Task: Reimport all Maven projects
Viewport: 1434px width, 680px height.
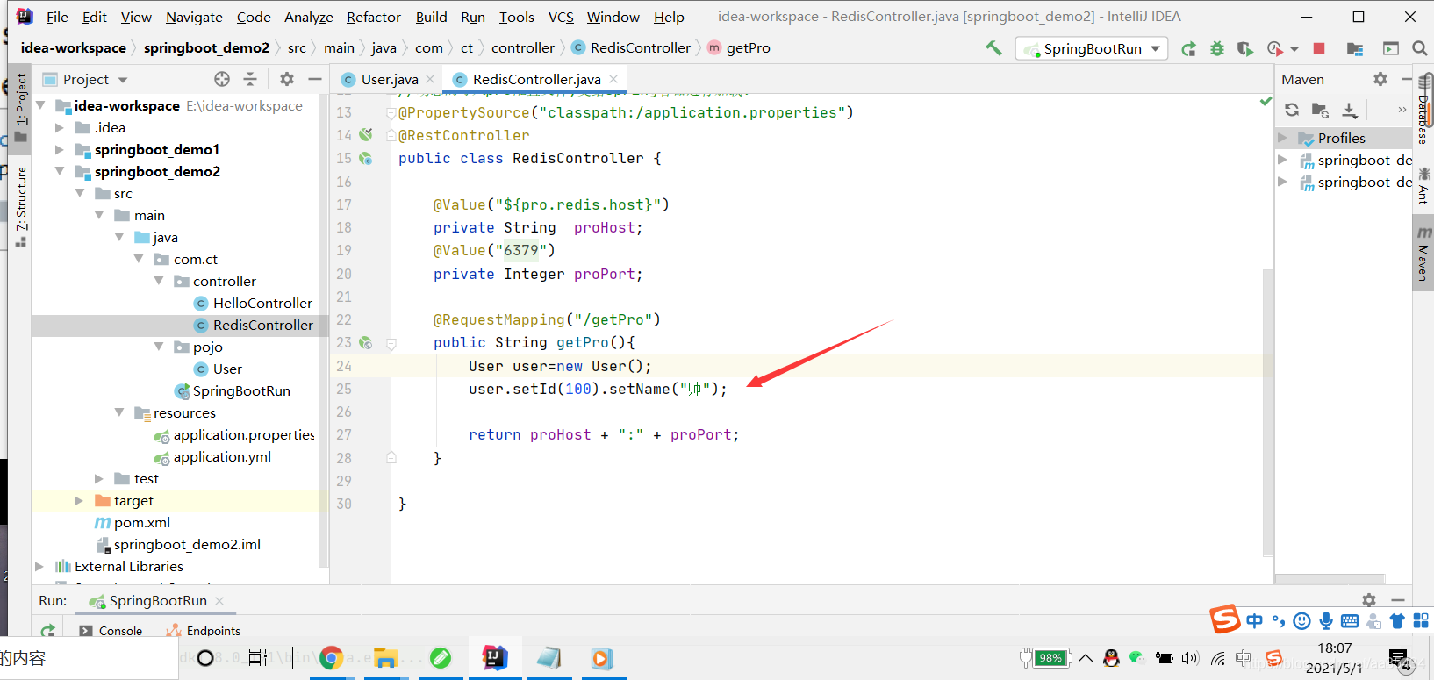Action: (1292, 110)
